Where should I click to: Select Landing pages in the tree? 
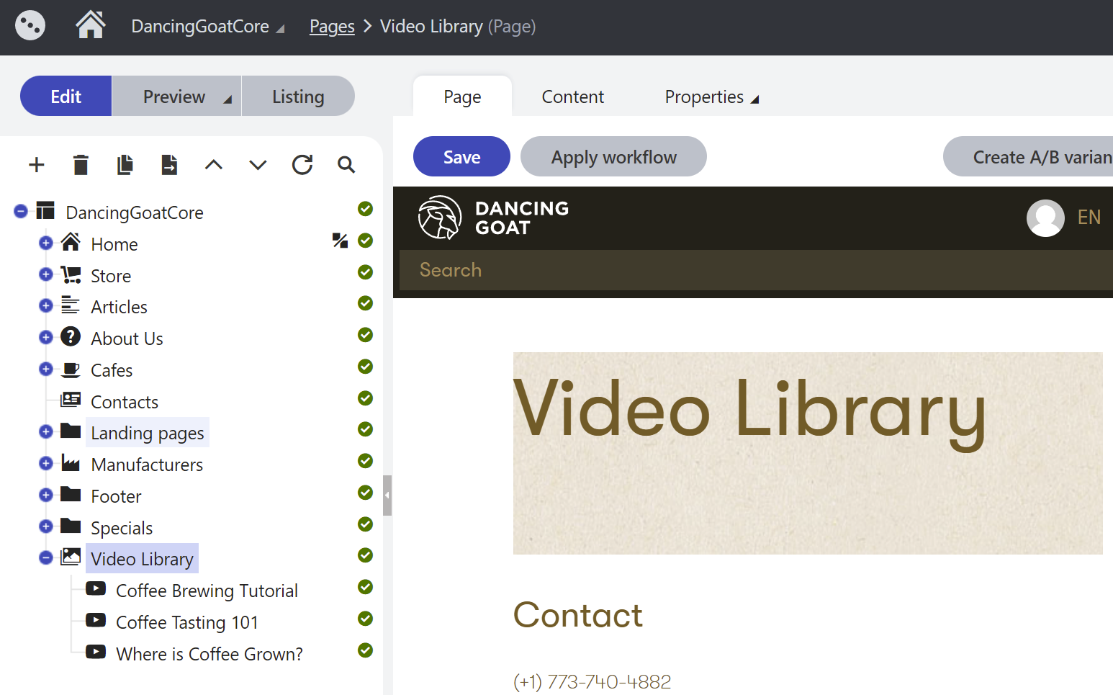148,433
